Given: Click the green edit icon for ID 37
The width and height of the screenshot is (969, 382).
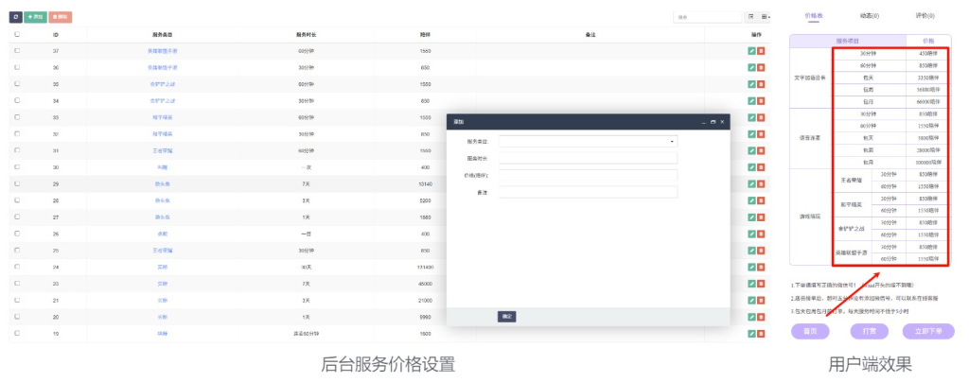Looking at the screenshot, I should (x=751, y=50).
